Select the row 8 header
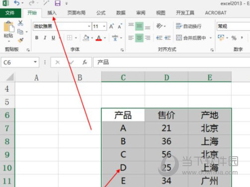 pos(7,141)
